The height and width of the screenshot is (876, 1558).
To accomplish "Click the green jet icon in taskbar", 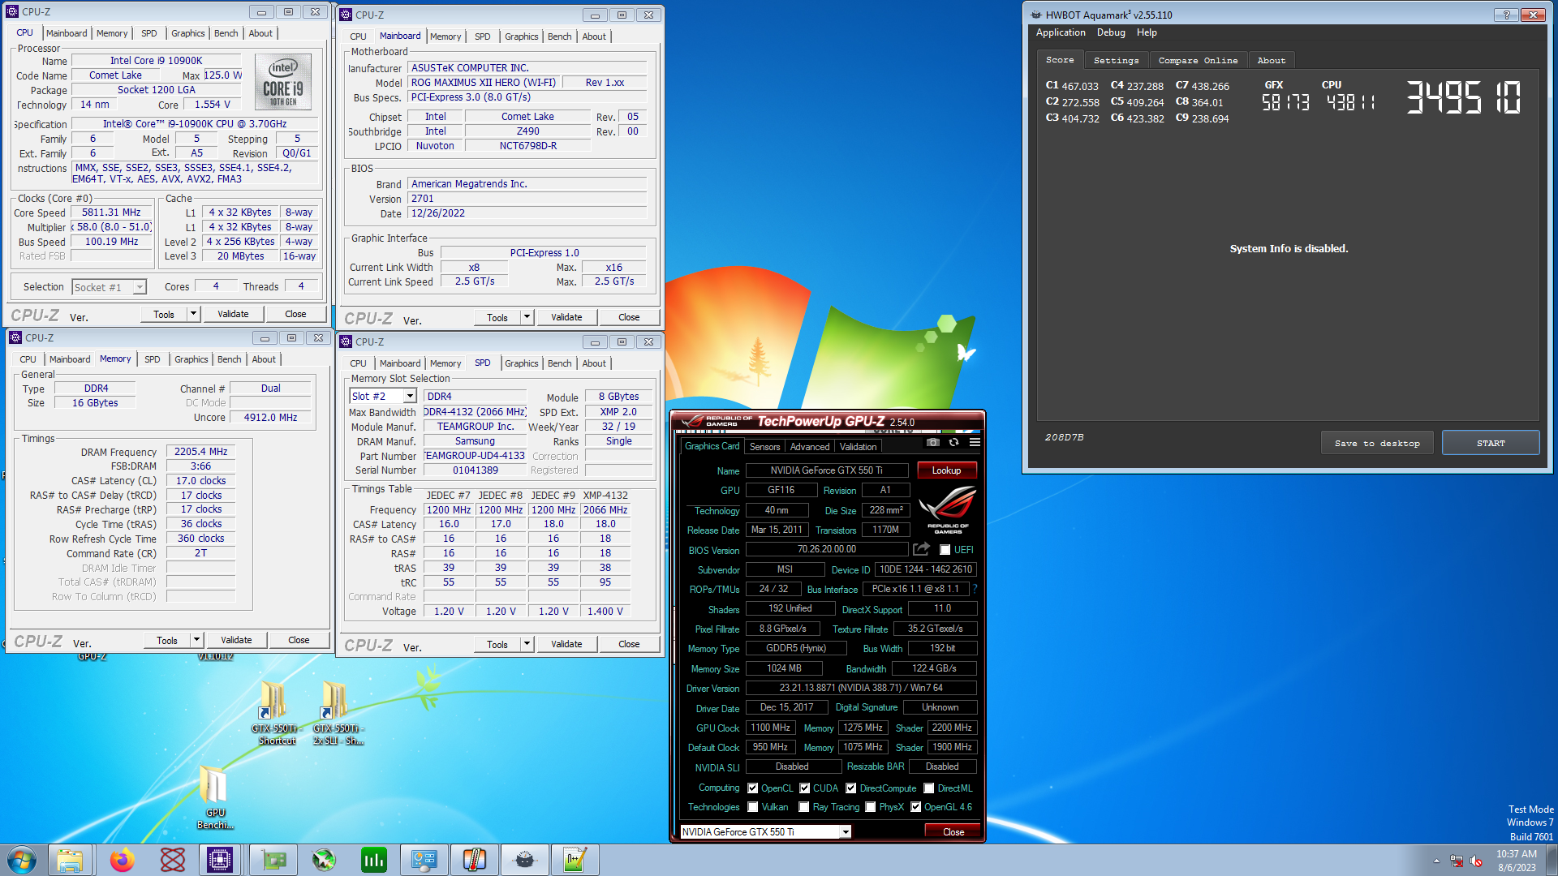I will coord(324,860).
